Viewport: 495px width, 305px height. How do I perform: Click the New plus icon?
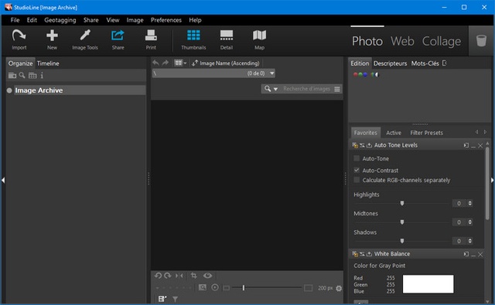pos(52,39)
